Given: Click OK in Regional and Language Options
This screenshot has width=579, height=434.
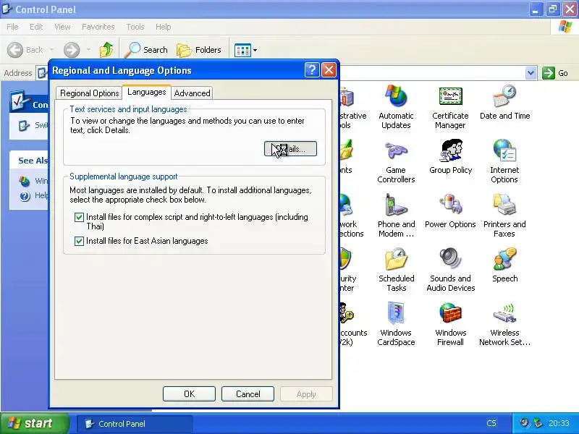Looking at the screenshot, I should tap(189, 394).
